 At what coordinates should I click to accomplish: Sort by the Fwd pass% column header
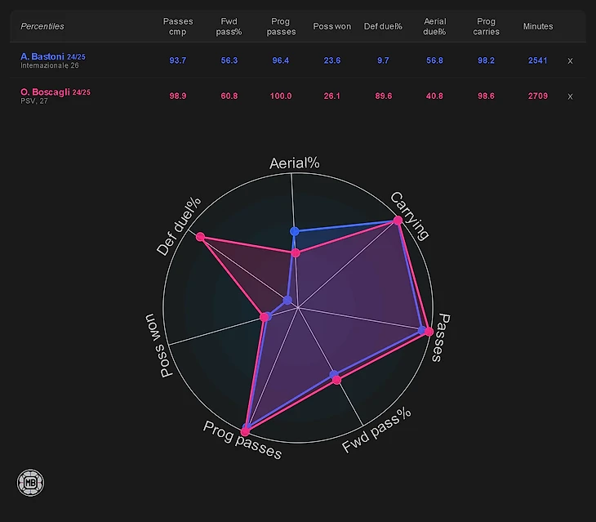point(229,26)
